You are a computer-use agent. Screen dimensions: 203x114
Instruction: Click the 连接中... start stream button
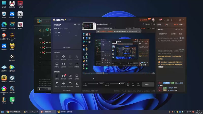(x=148, y=85)
